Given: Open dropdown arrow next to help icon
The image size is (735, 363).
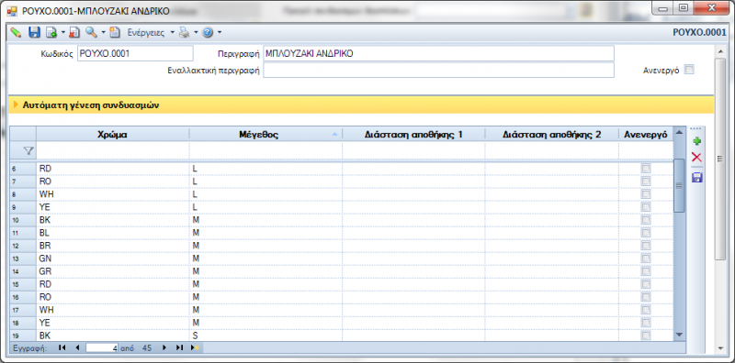Looking at the screenshot, I should click(x=220, y=32).
